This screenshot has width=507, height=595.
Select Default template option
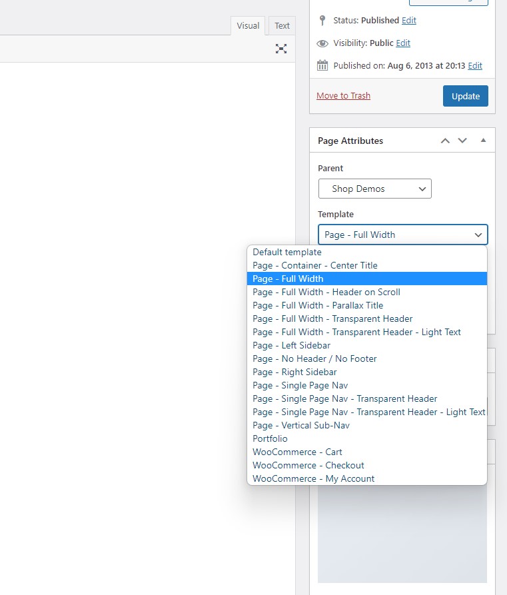pyautogui.click(x=367, y=252)
